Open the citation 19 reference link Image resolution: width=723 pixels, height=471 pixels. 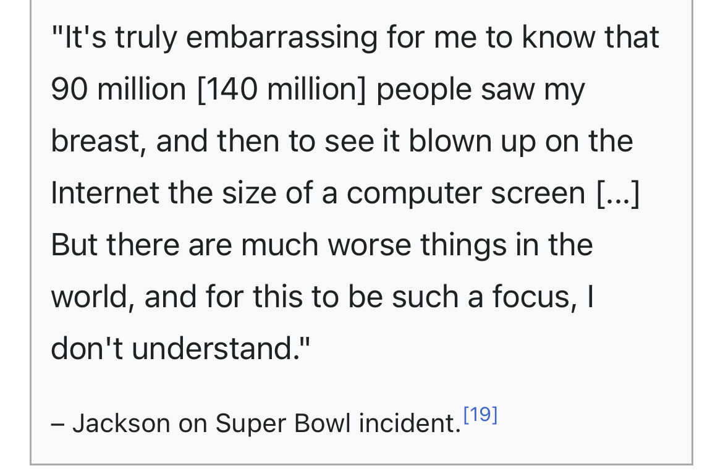coord(481,415)
